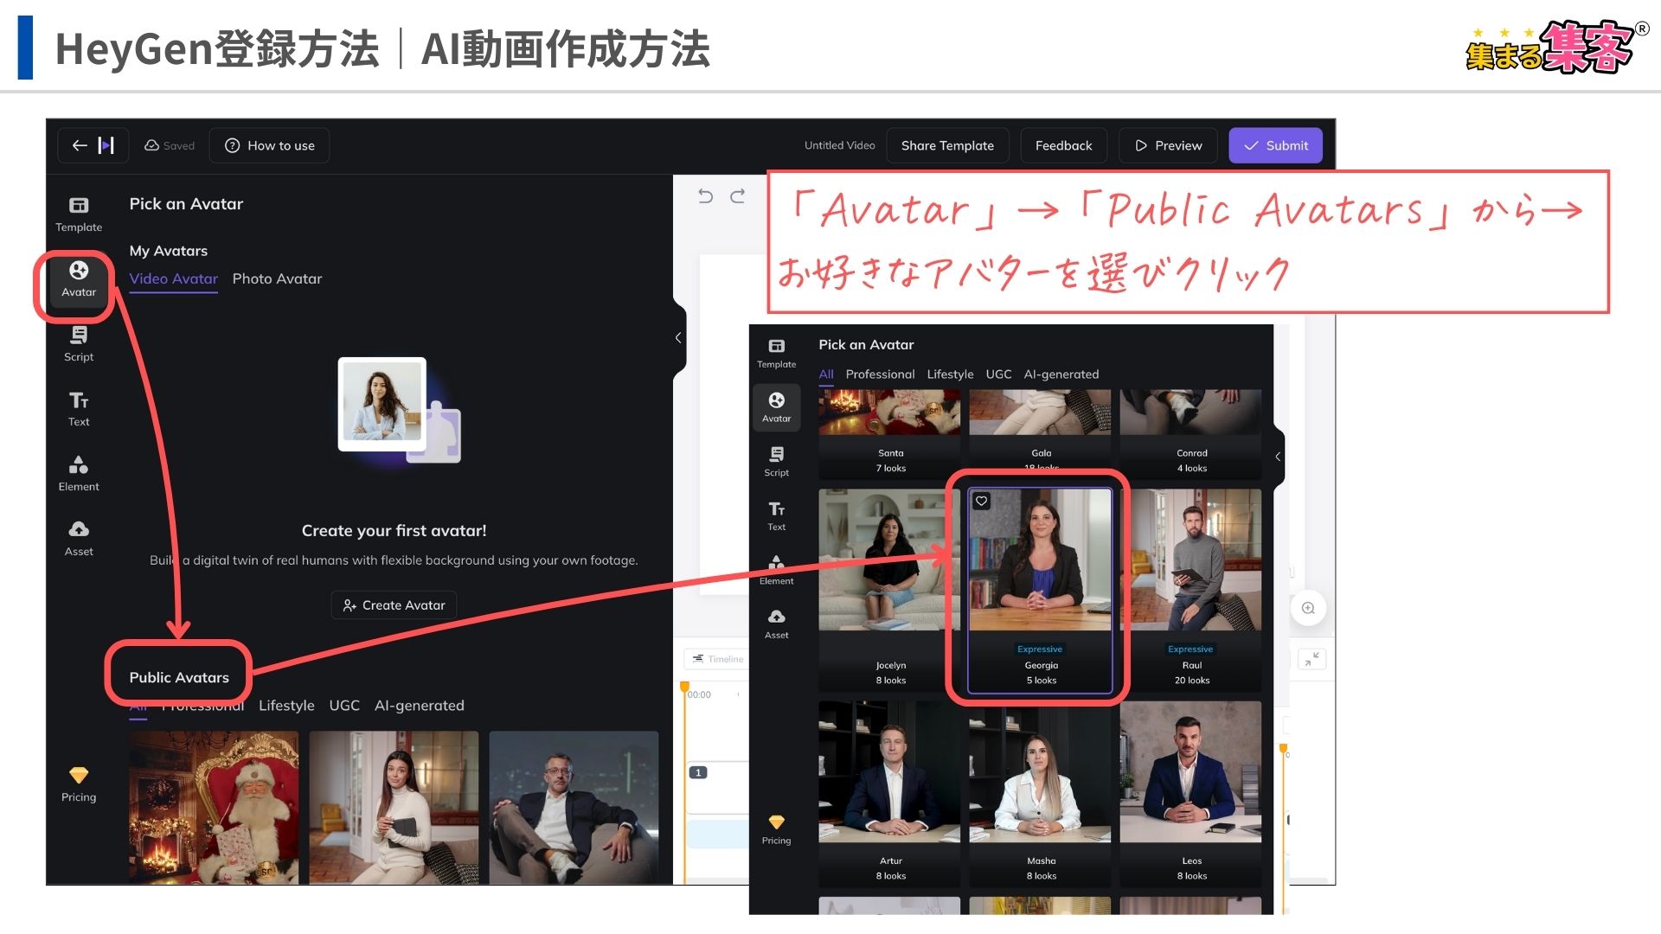
Task: Favorite Georgia avatar with heart icon
Action: 982,501
